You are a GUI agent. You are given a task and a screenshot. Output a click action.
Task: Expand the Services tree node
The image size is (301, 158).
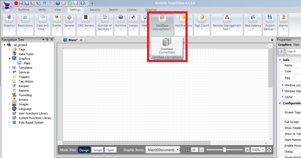[x=10, y=72]
